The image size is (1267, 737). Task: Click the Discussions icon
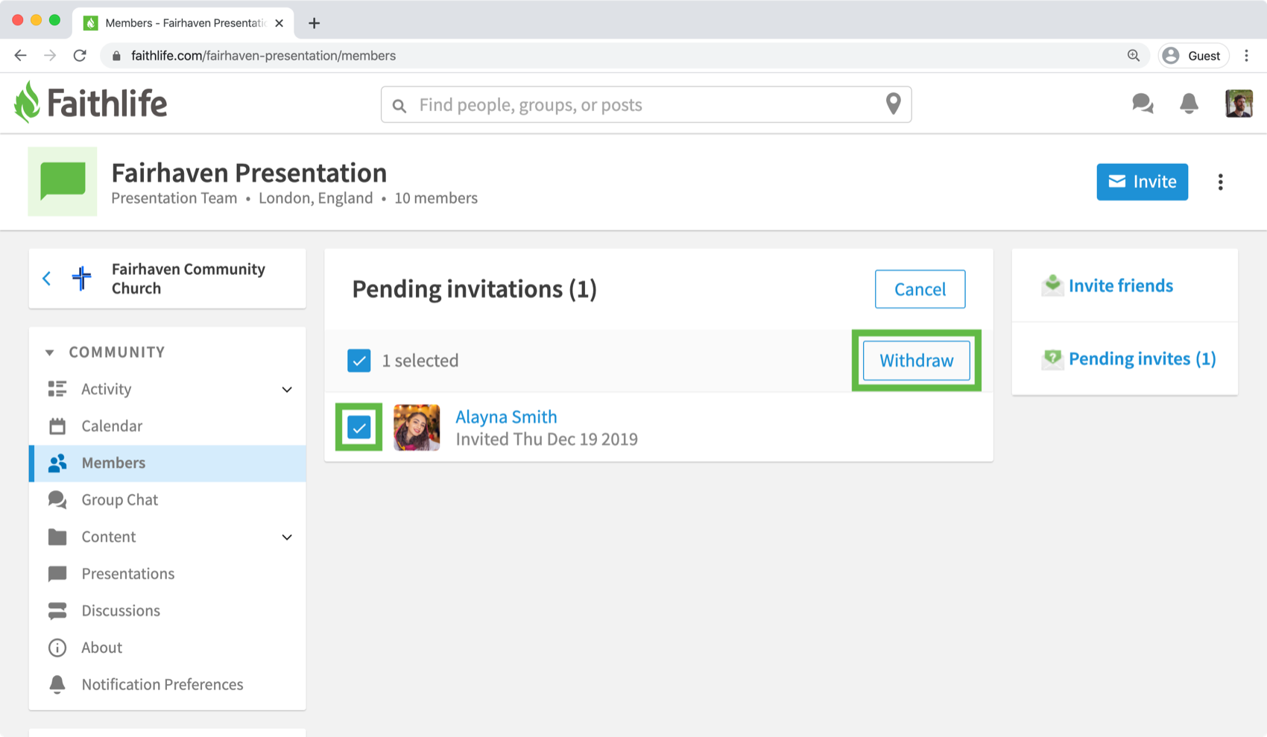[x=57, y=611]
